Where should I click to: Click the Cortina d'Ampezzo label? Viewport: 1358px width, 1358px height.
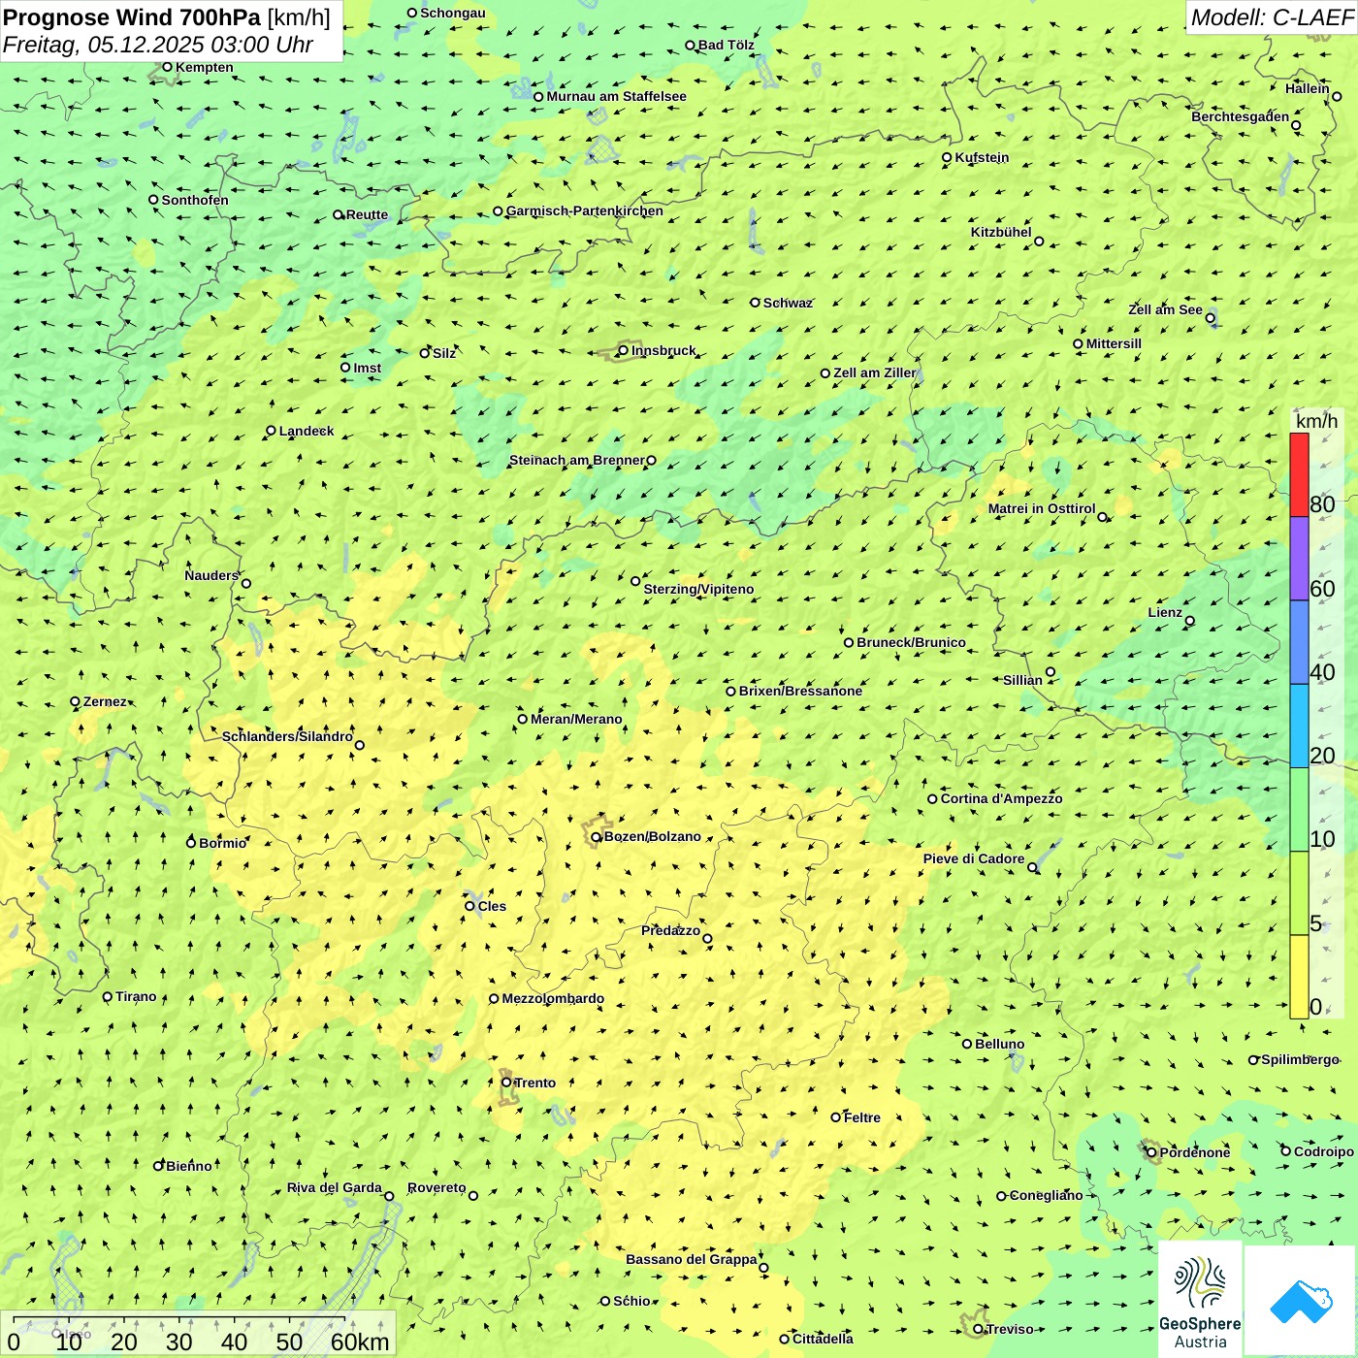pyautogui.click(x=1001, y=798)
